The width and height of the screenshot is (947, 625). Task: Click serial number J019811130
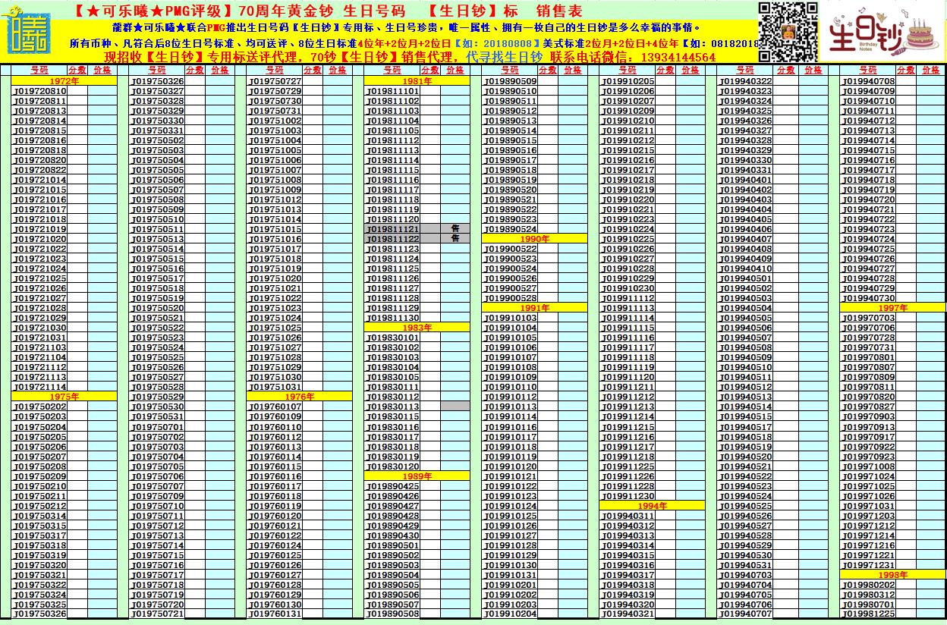pos(393,318)
